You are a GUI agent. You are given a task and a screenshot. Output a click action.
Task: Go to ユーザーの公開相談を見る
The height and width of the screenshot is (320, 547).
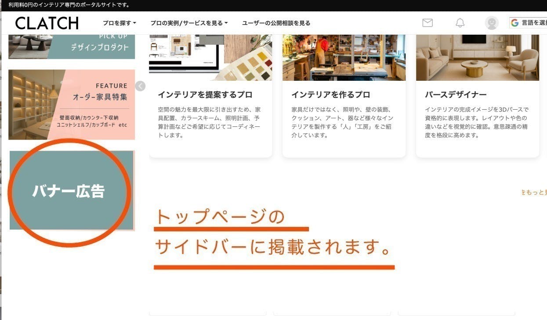[x=276, y=23]
